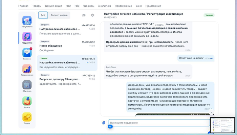This screenshot has height=135, width=237.
Task: Open the Продвижение sidebar icon
Action: (27, 69)
